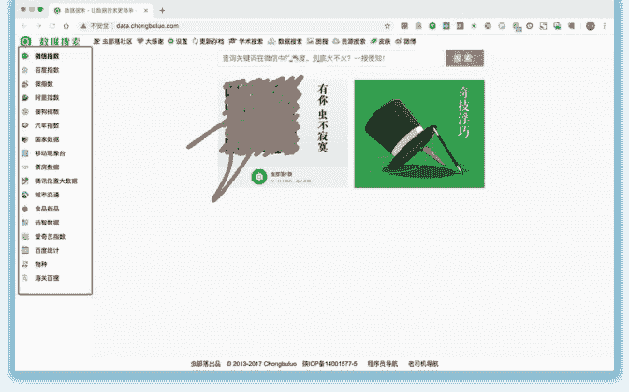Open a new tab with plus button
Viewport: 629px width, 392px height.
click(x=162, y=11)
